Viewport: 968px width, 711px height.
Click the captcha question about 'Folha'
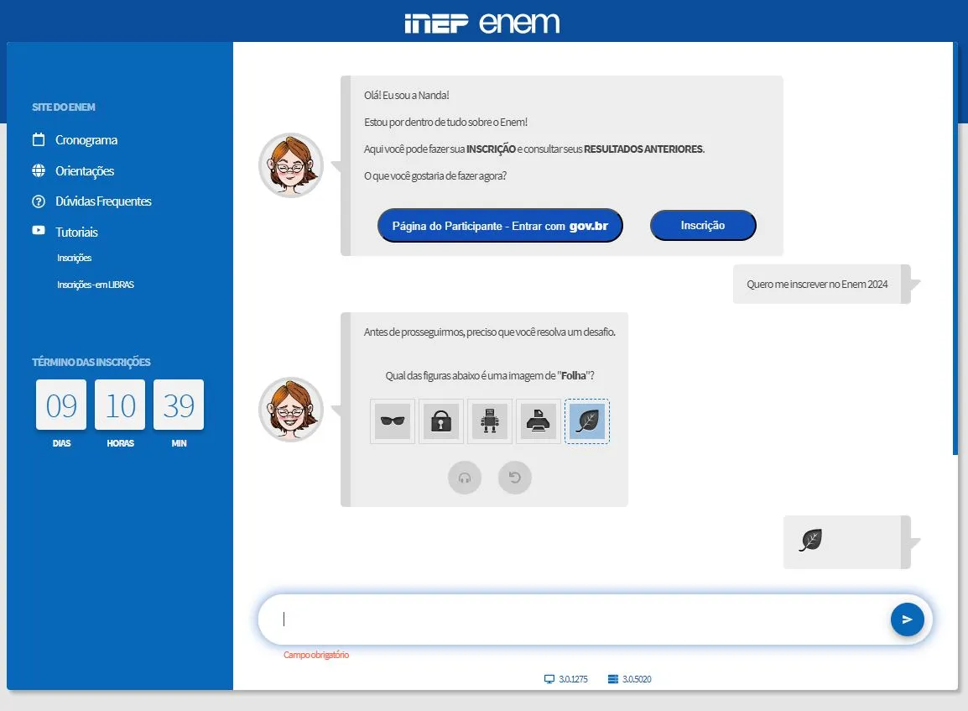[x=490, y=375]
